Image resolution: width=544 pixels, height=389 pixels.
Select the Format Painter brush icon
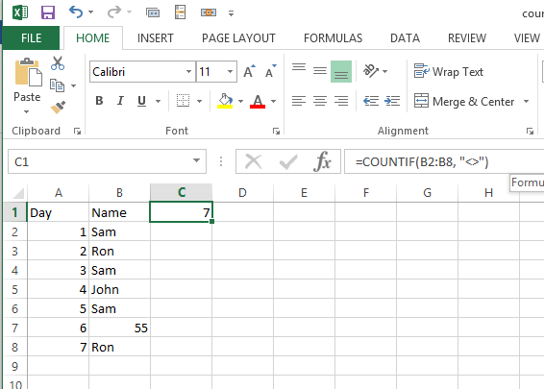pos(58,108)
